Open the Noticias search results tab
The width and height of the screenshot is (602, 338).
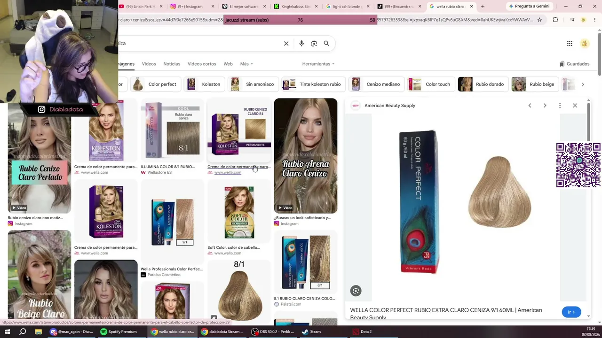(x=172, y=64)
